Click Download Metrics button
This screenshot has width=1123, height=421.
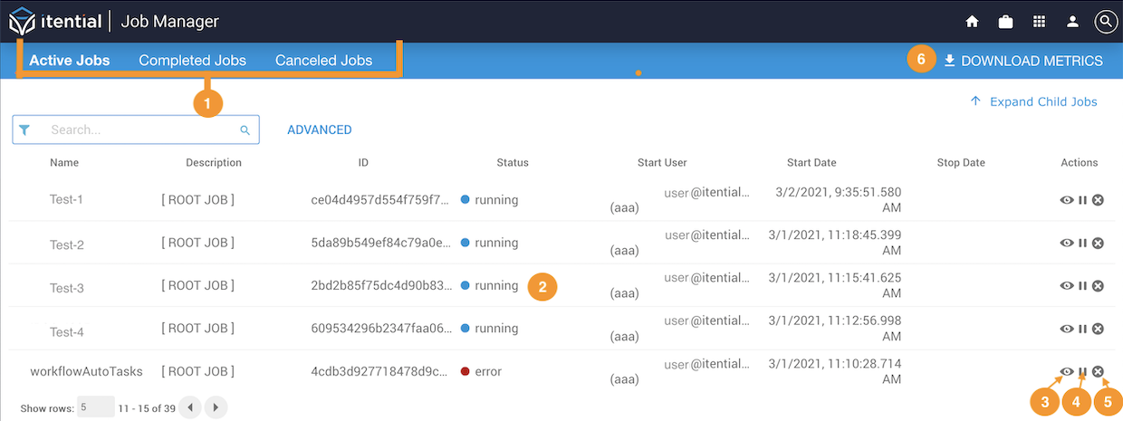click(x=1023, y=61)
